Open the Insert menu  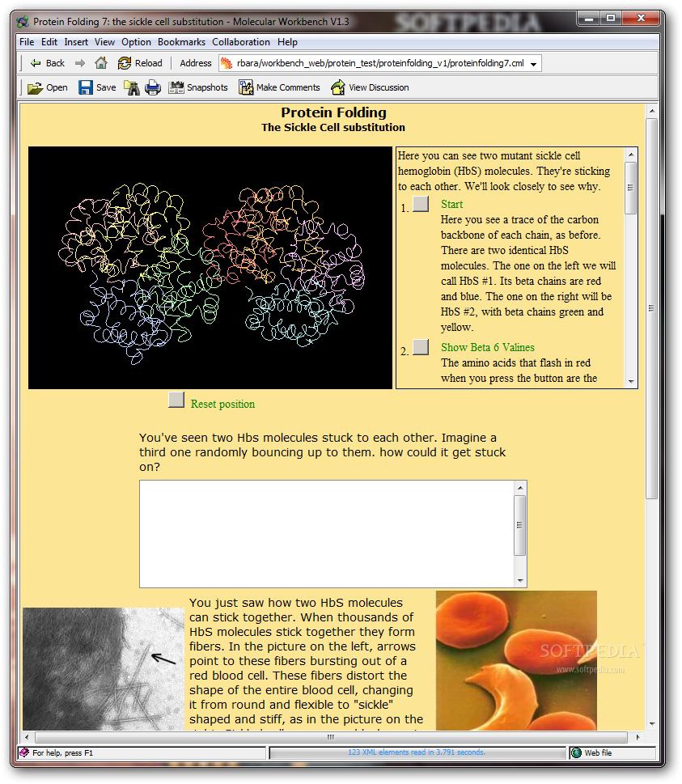[x=76, y=42]
